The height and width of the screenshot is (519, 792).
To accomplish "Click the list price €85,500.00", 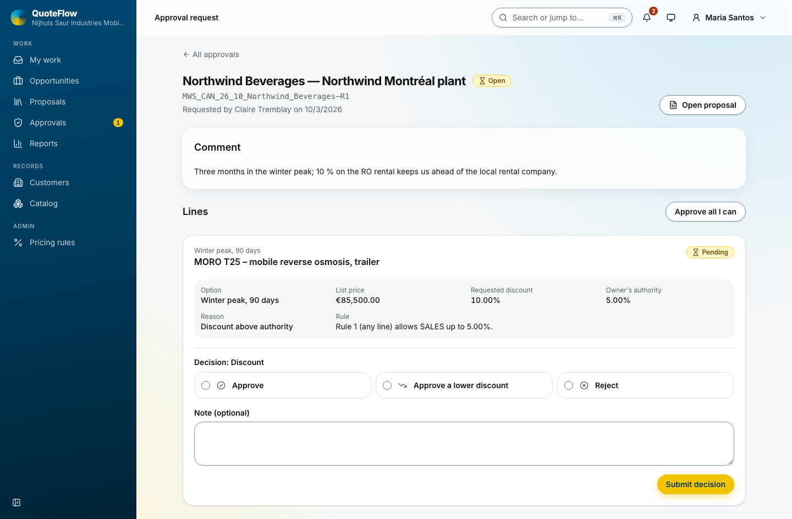I will pyautogui.click(x=358, y=300).
